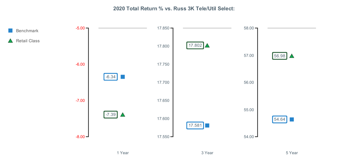This screenshot has height=164, width=341.
Task: Click the 1 Year Benchmark square marker
Action: (123, 77)
